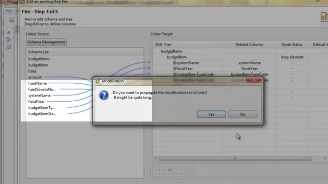Decline propagation with No button
This screenshot has width=328, height=184.
242,114
